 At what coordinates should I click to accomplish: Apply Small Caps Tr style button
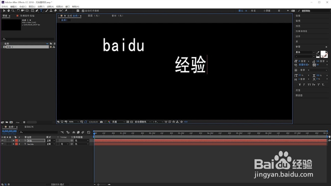[x=314, y=85]
